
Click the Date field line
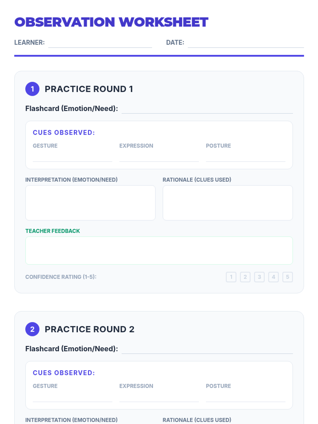point(246,43)
